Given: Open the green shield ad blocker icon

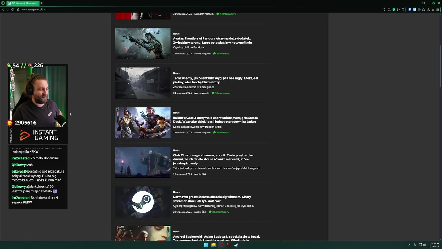Looking at the screenshot, I should 394,9.
